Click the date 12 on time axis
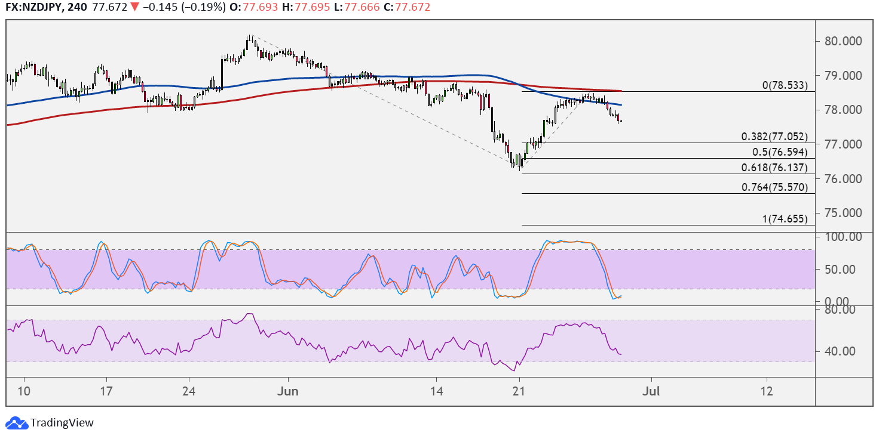Screen dimensions: 879x439 tap(767, 391)
